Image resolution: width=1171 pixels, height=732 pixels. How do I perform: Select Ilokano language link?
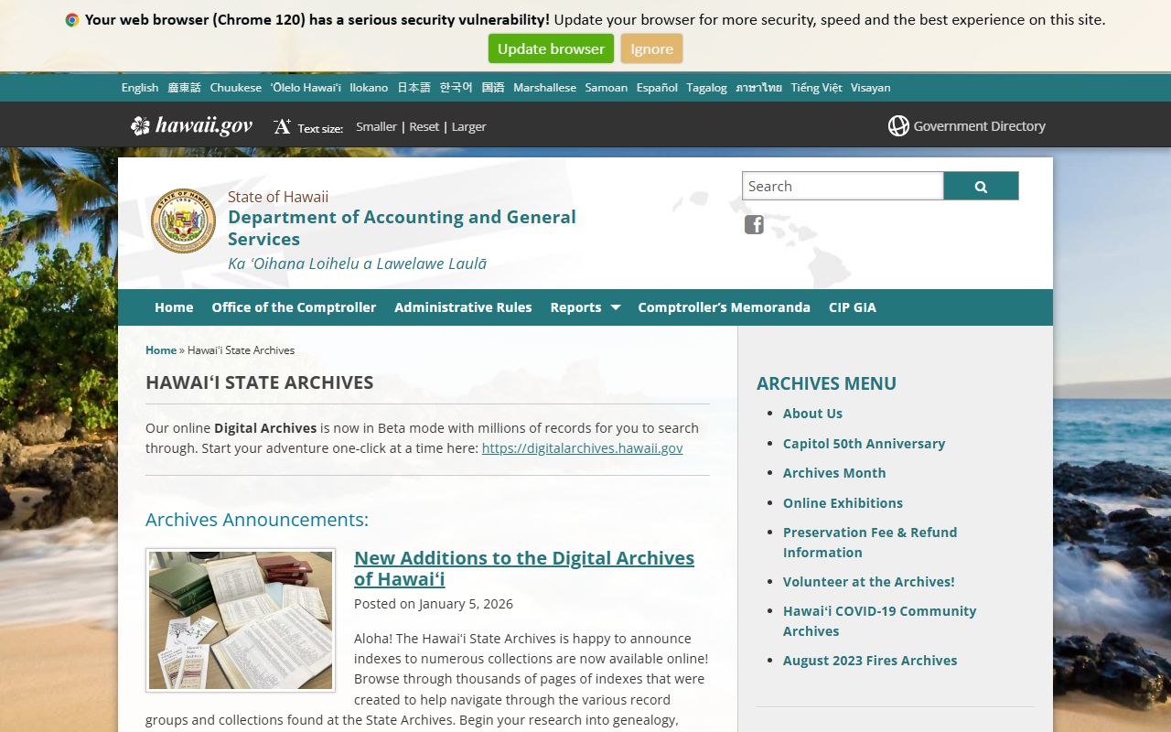369,88
